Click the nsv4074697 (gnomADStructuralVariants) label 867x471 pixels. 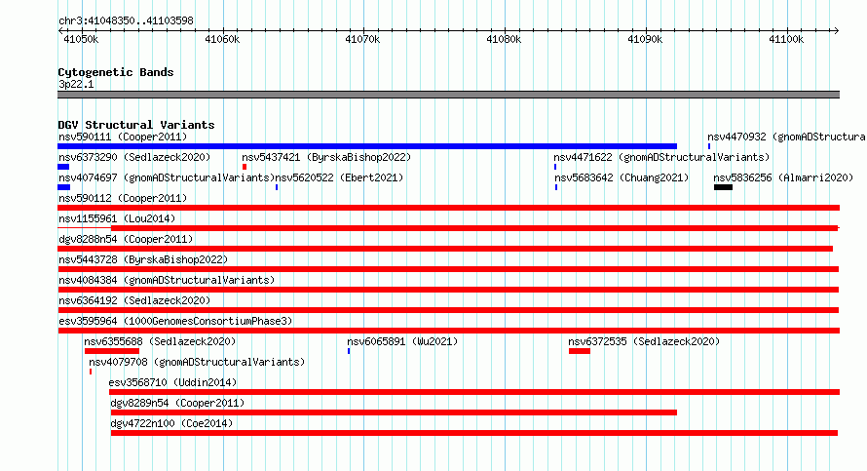tap(167, 177)
